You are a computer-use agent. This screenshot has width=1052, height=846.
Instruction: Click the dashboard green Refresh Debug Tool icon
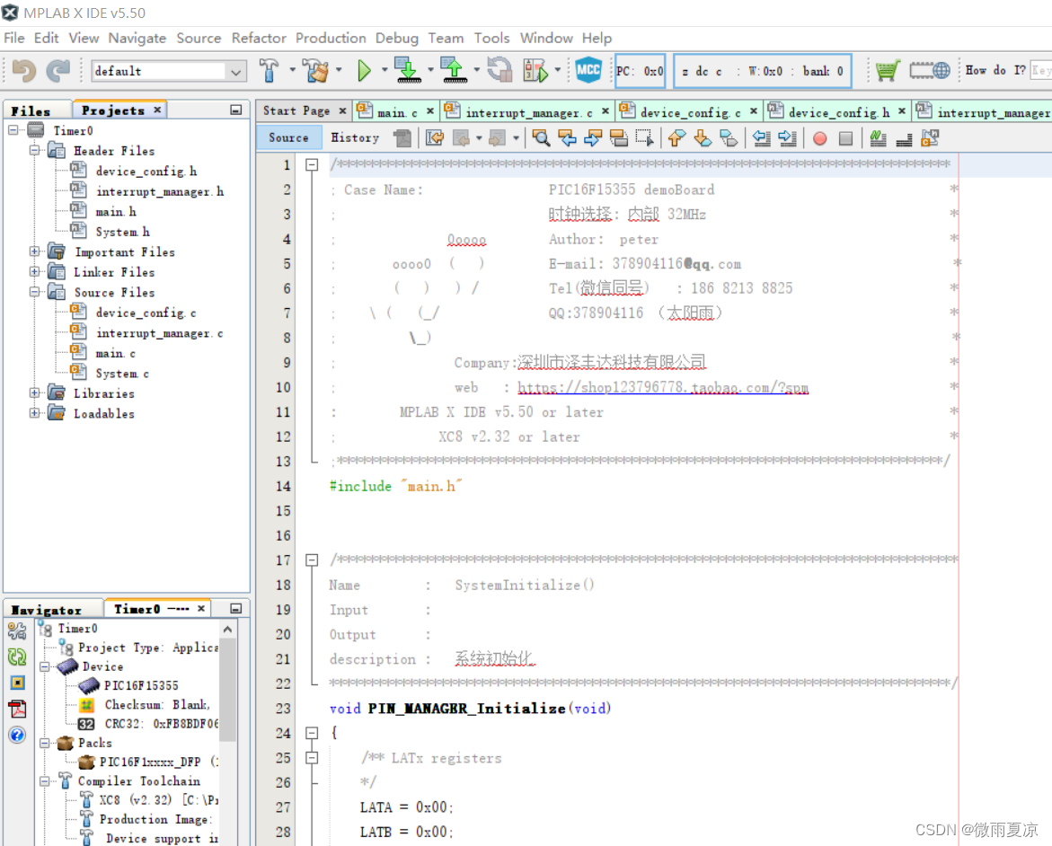coord(17,657)
